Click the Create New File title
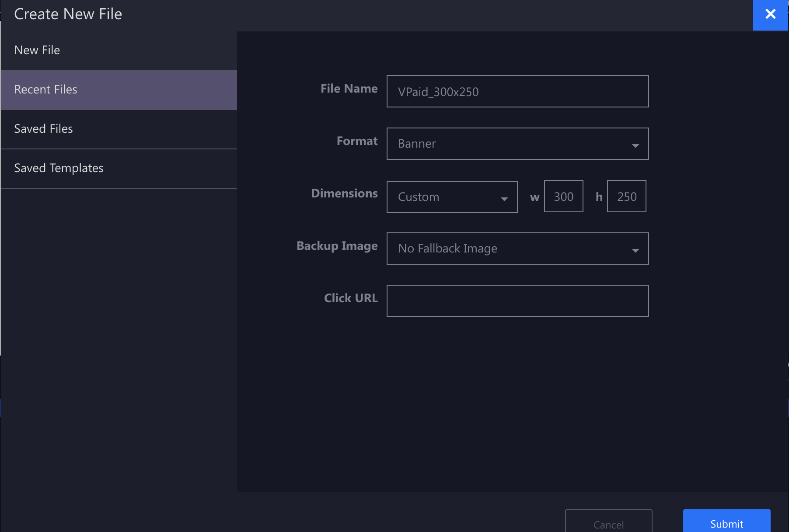789x532 pixels. pyautogui.click(x=68, y=14)
